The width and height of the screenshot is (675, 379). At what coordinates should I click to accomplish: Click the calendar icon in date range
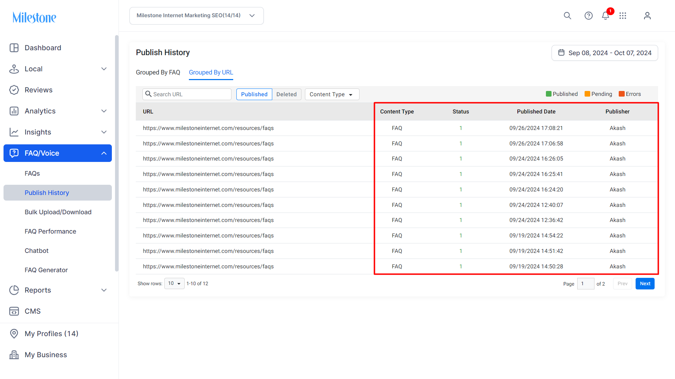561,53
